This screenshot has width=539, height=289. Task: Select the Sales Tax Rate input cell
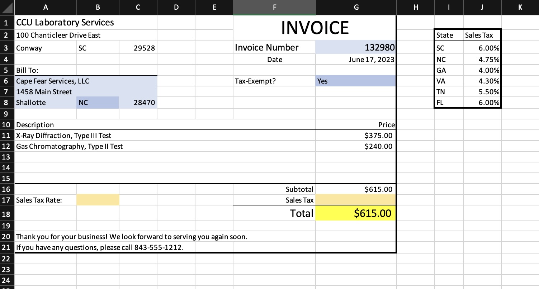pos(98,200)
